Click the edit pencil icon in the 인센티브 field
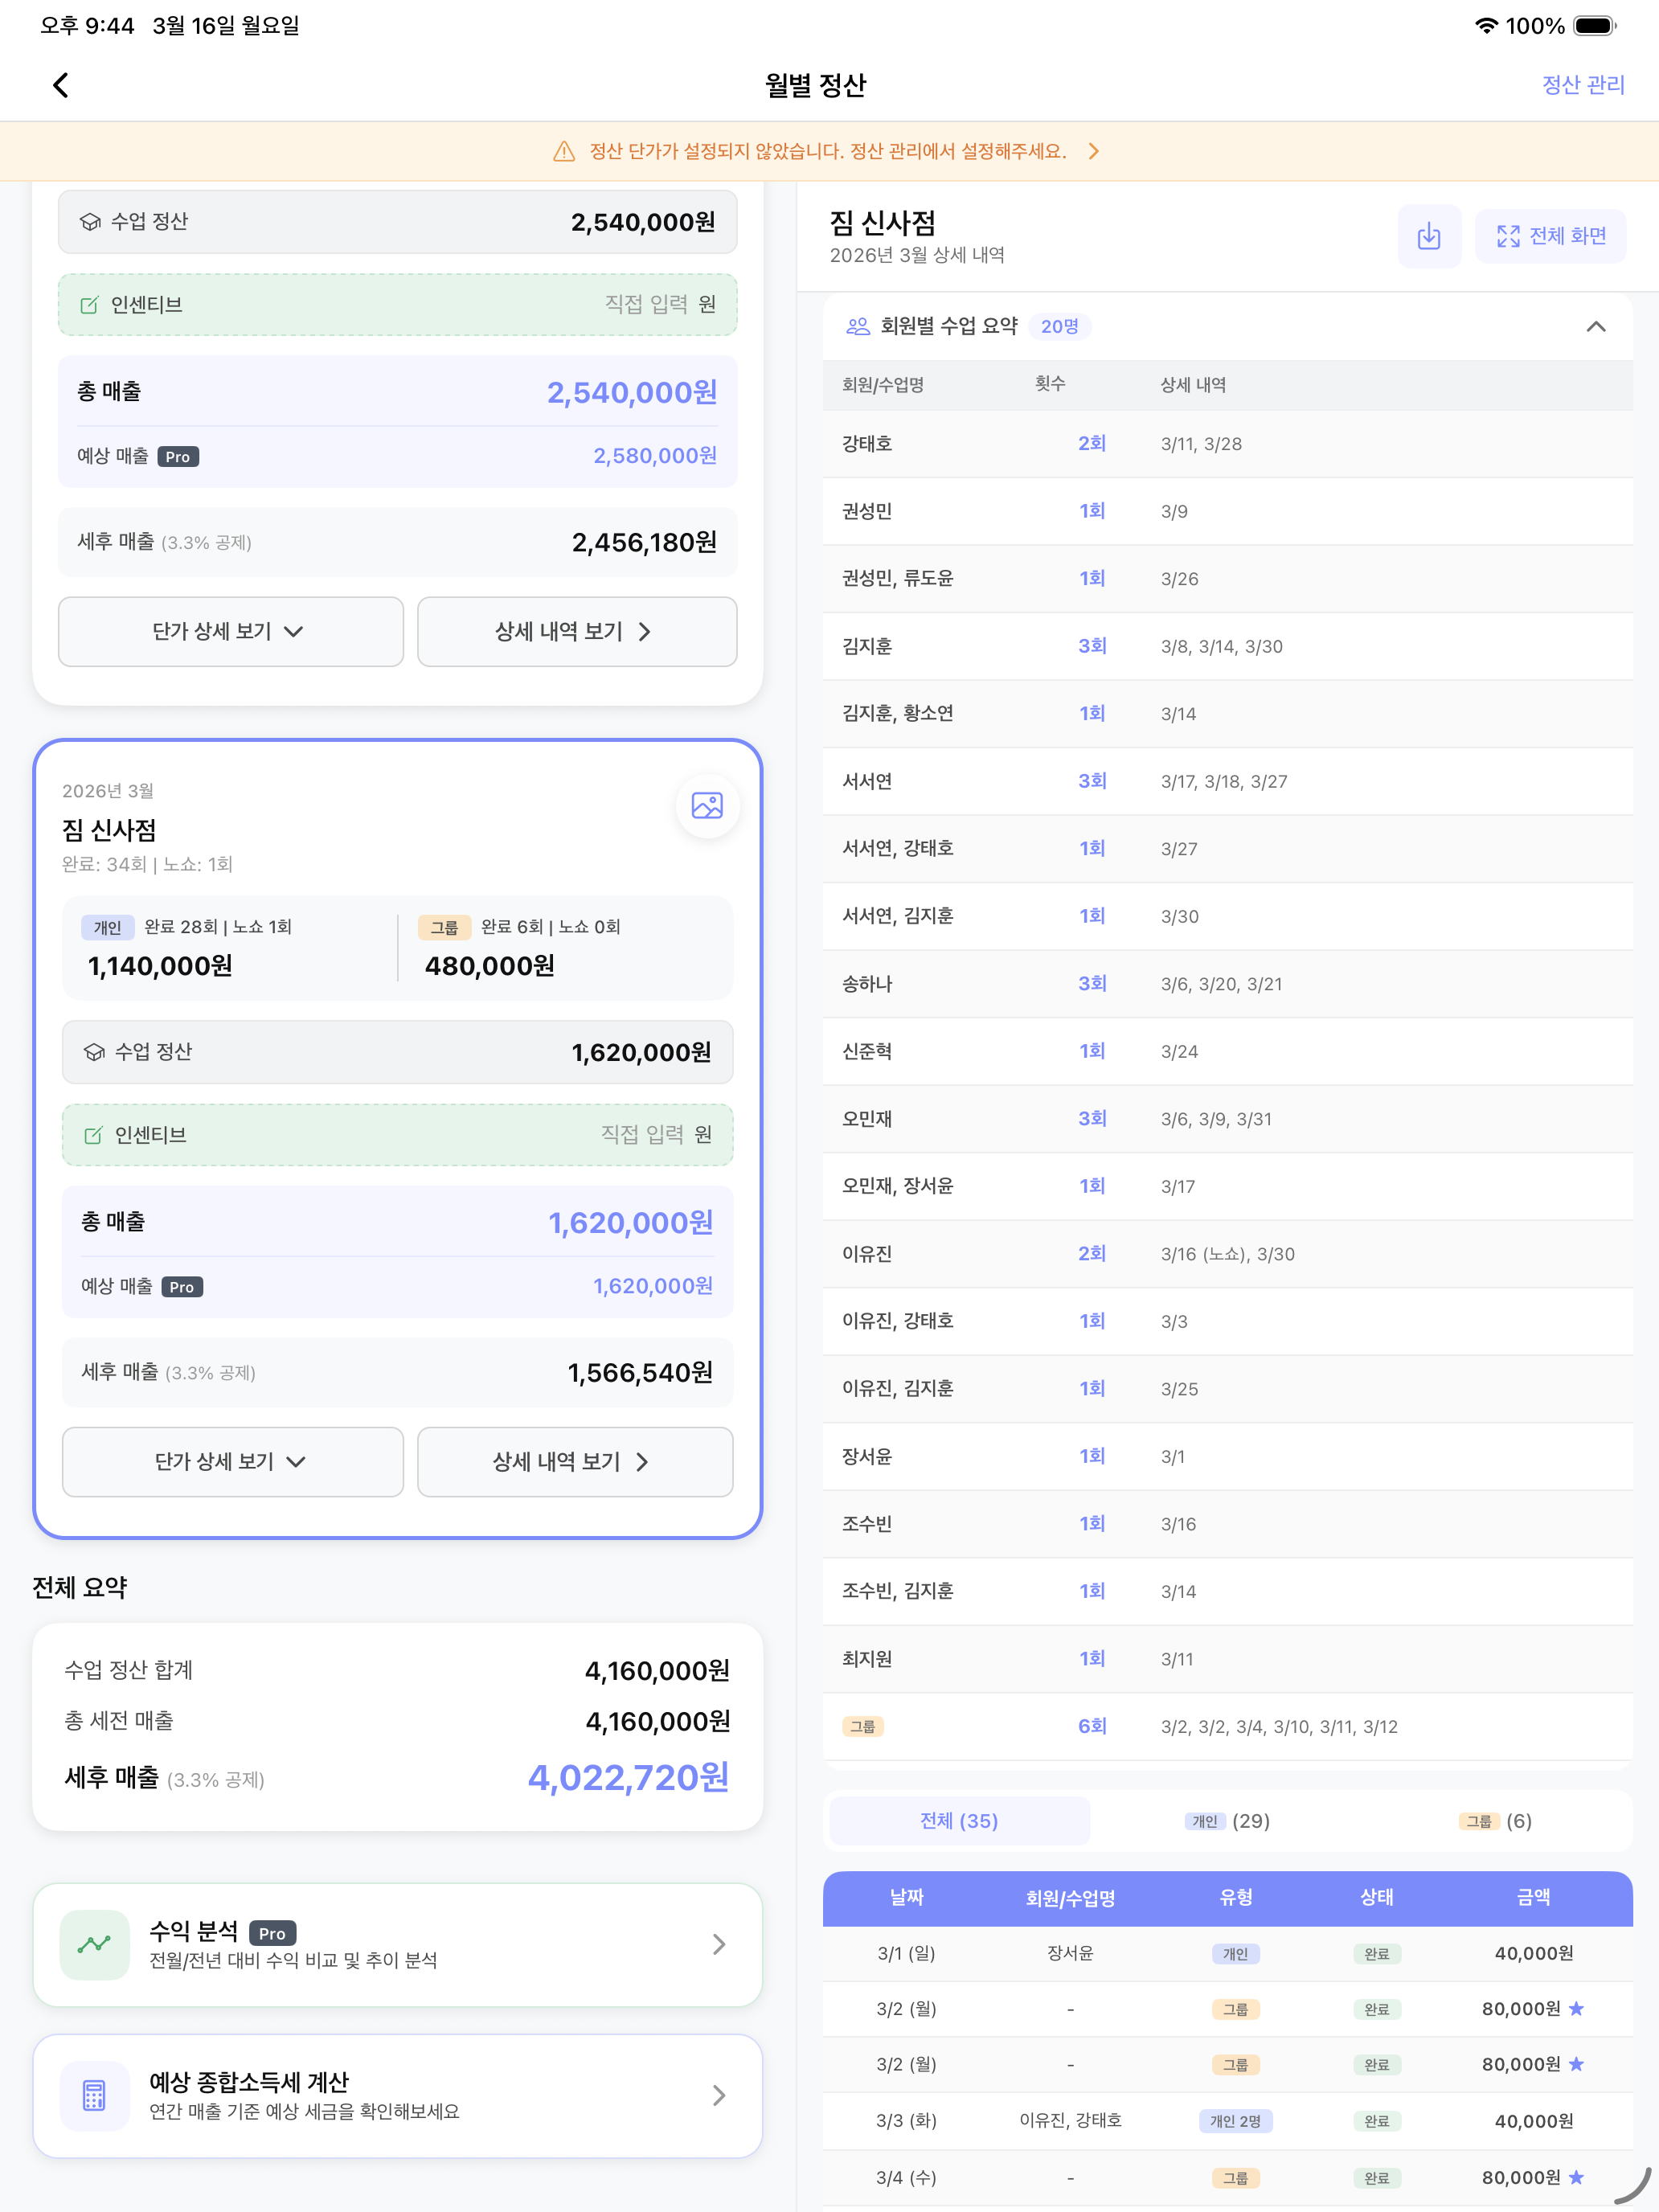Image resolution: width=1659 pixels, height=2212 pixels. pyautogui.click(x=90, y=305)
